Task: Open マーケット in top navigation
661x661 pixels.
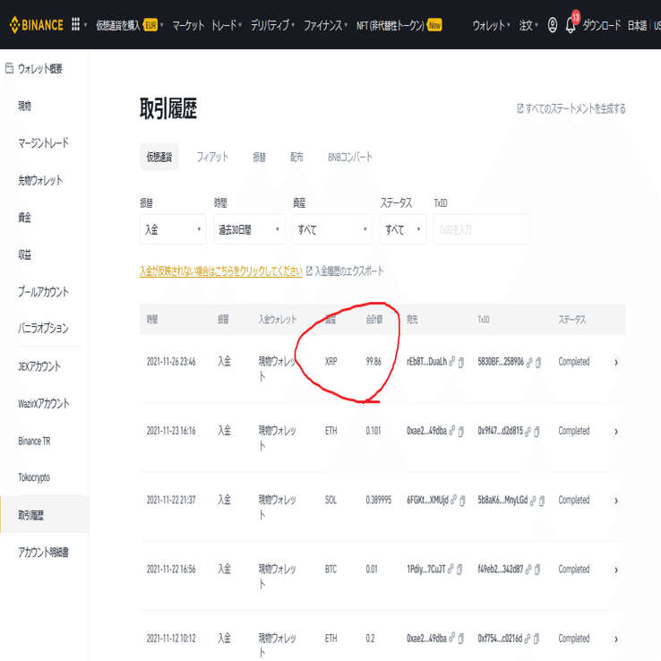Action: (188, 25)
